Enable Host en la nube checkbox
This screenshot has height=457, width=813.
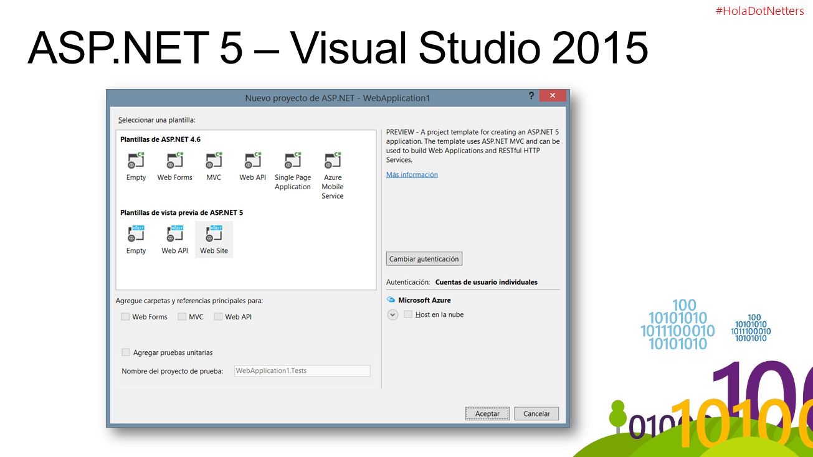(408, 314)
